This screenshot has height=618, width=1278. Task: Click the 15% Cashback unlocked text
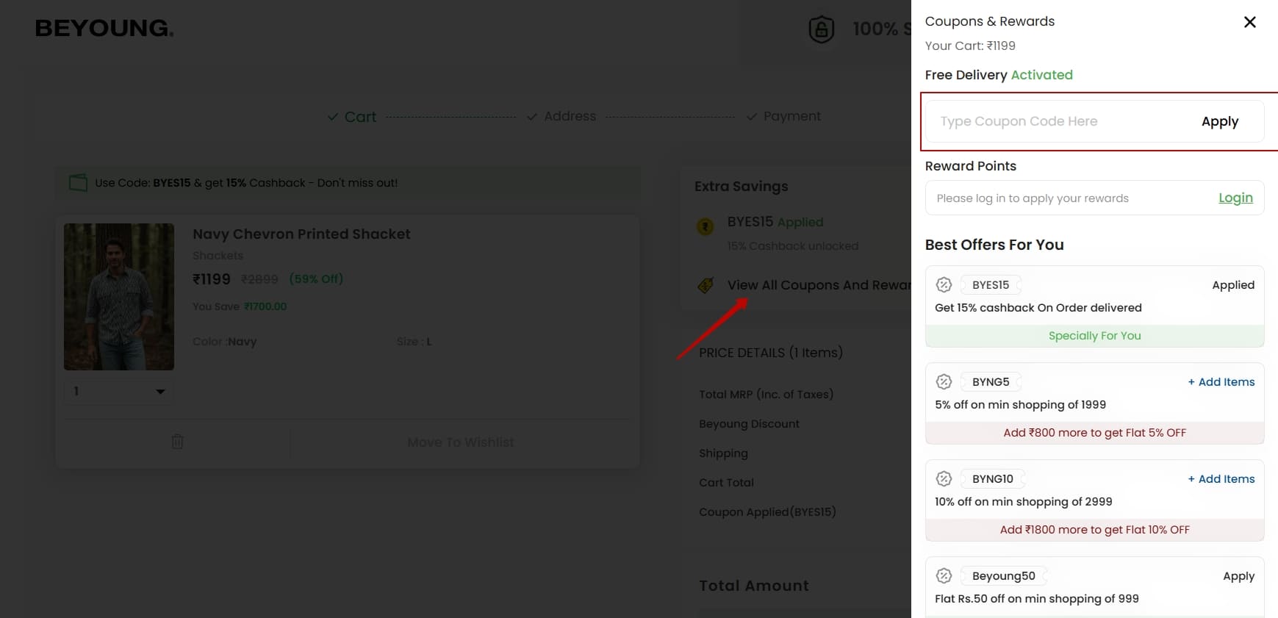tap(793, 246)
